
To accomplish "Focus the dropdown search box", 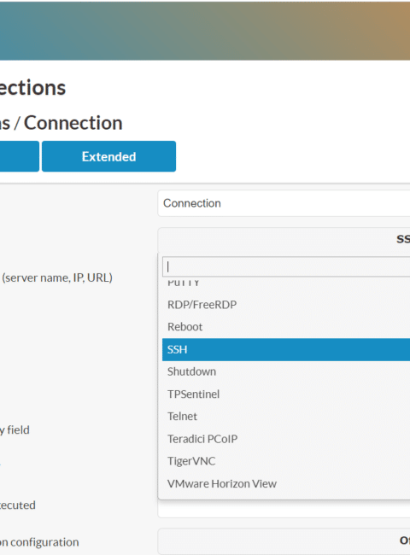I will (x=286, y=266).
